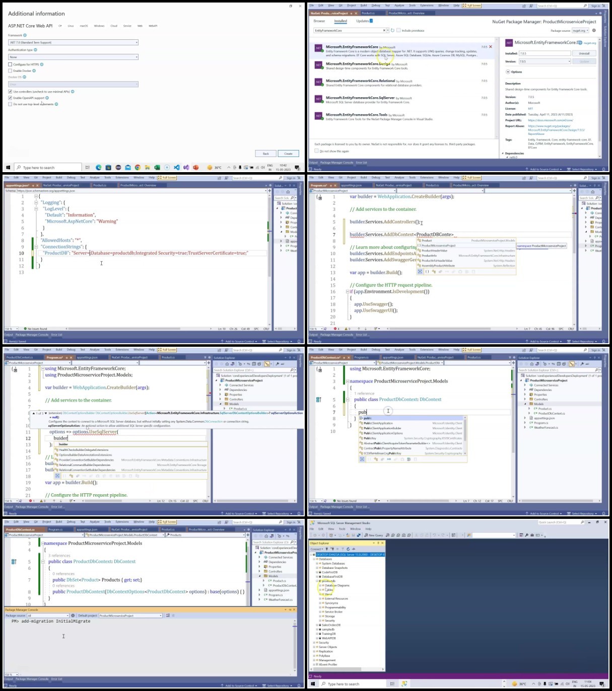Open Authentication type dropdown set to None

point(73,57)
